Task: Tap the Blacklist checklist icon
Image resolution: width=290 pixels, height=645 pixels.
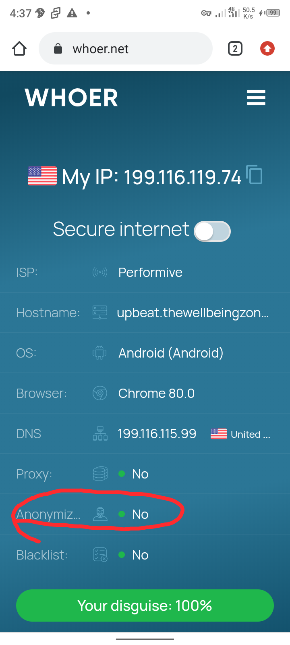Action: point(100,555)
